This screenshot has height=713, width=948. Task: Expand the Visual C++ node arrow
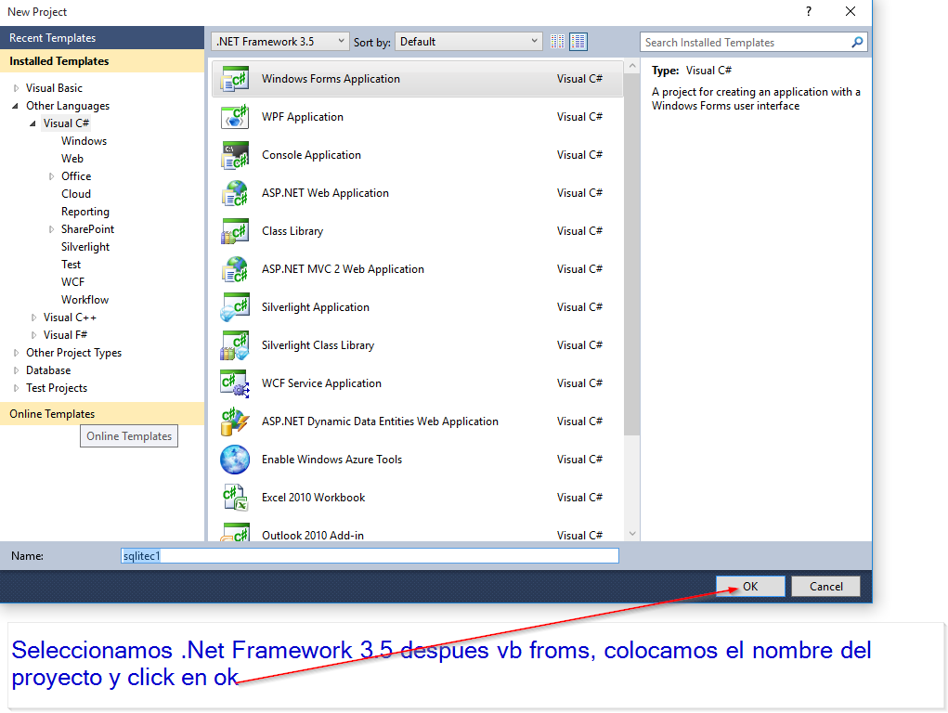click(x=33, y=318)
